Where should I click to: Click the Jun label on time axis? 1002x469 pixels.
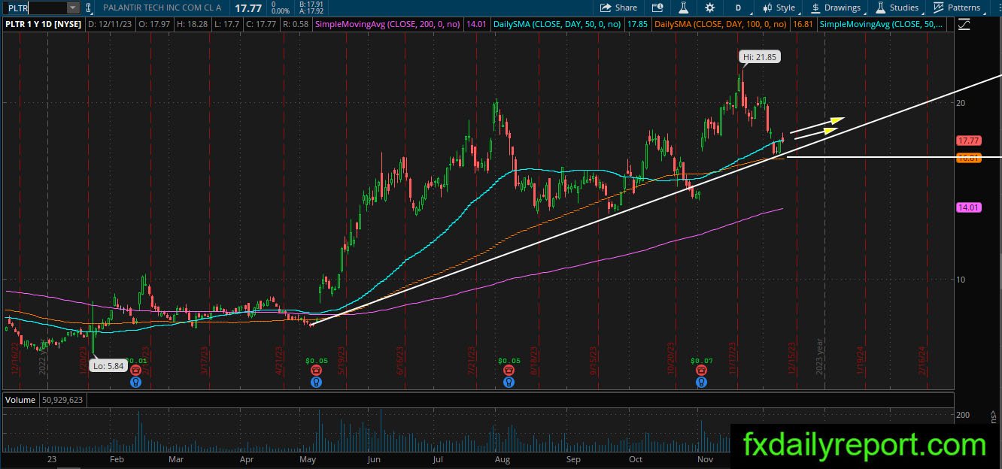point(375,458)
